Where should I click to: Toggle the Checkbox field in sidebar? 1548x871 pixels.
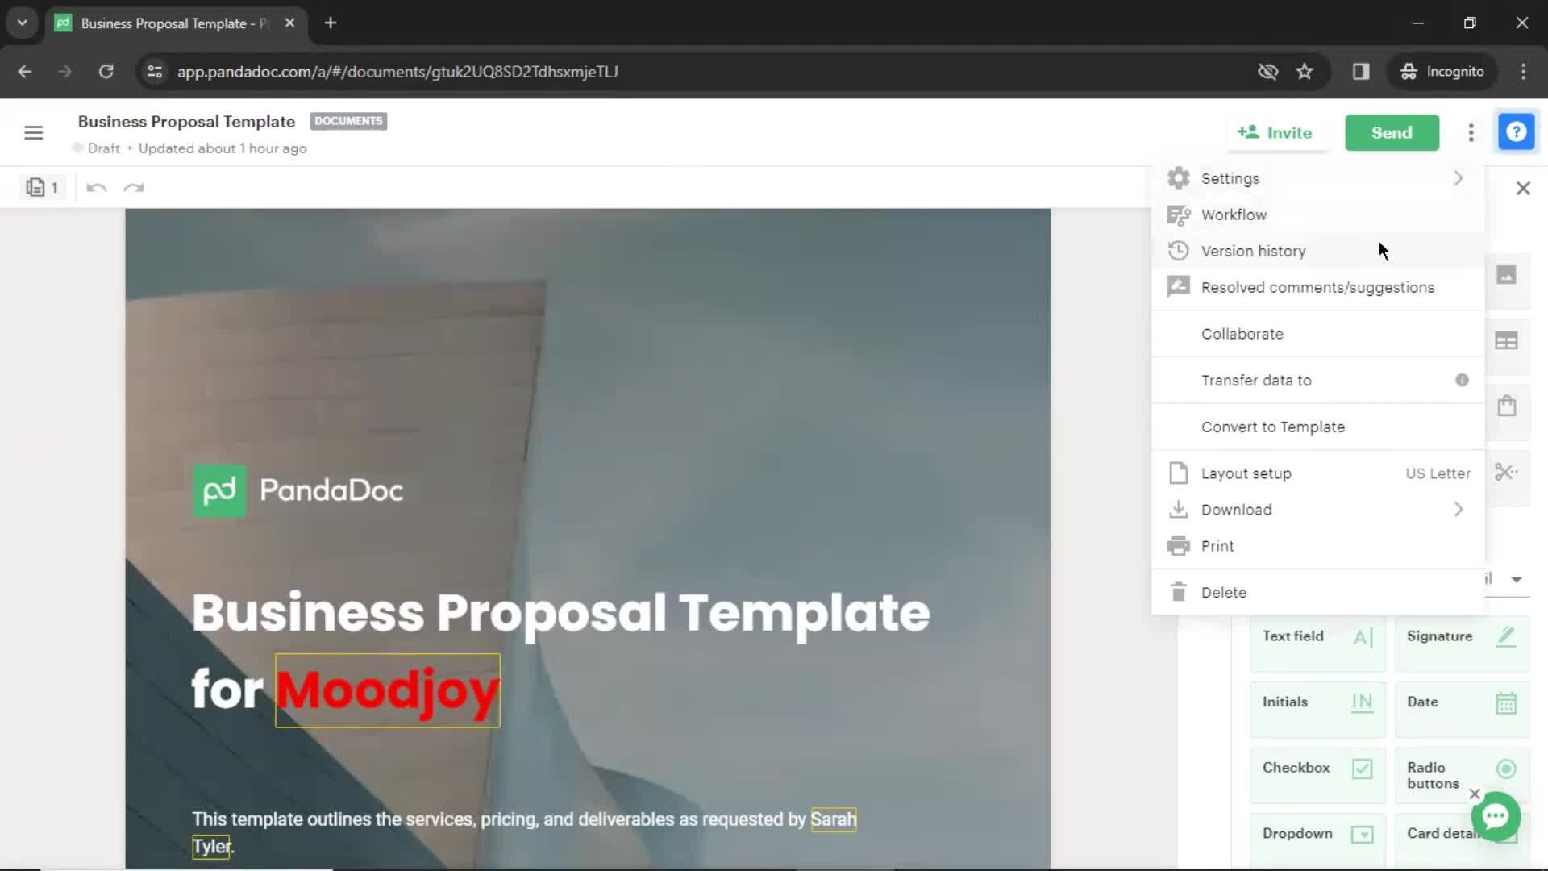[x=1317, y=768]
